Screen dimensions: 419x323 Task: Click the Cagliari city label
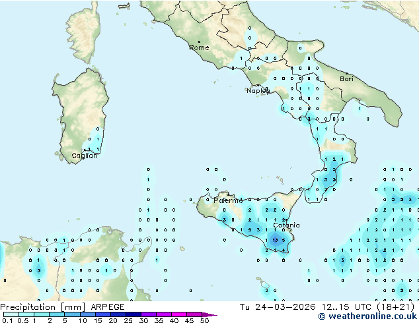85,156
